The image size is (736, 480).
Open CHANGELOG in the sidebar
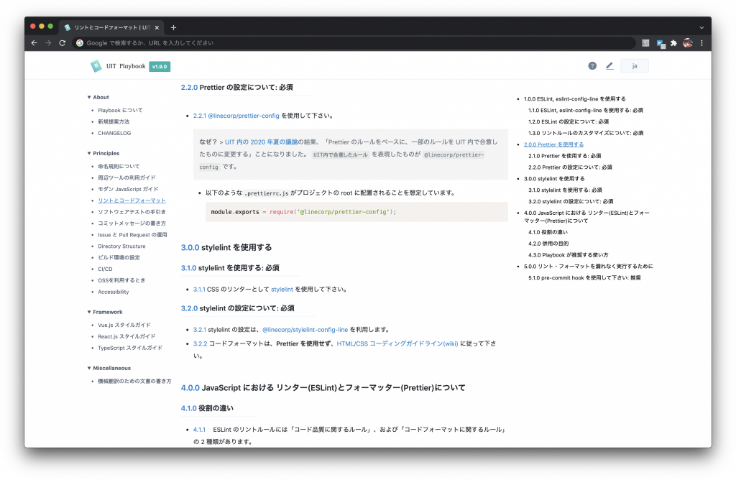point(114,133)
